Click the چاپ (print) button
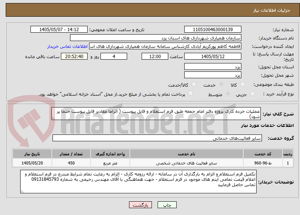 167,205
